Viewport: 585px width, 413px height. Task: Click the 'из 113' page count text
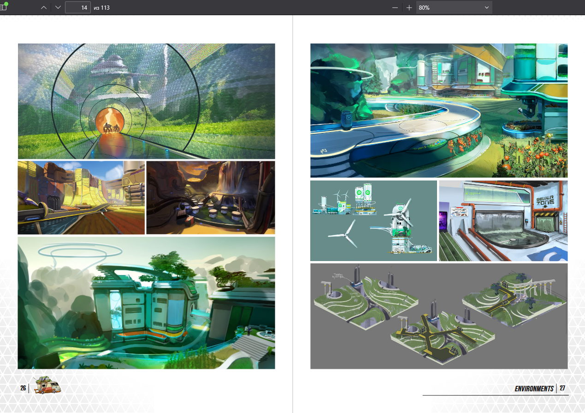pos(101,8)
